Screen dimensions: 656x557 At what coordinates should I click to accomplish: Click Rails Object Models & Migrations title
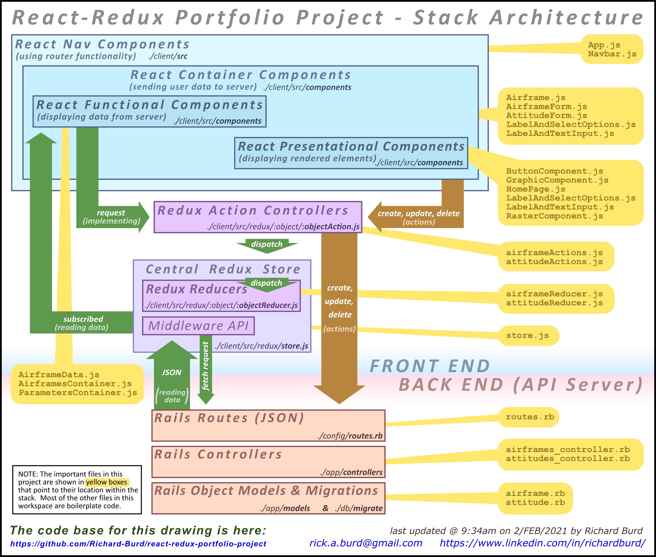(x=266, y=491)
